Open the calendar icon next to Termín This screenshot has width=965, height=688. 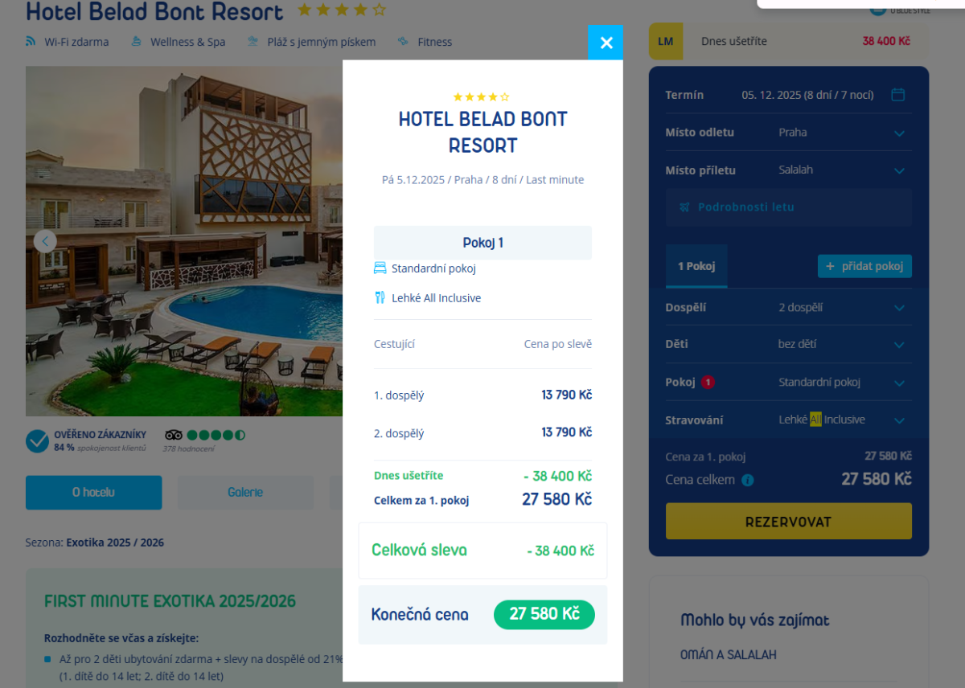click(898, 95)
